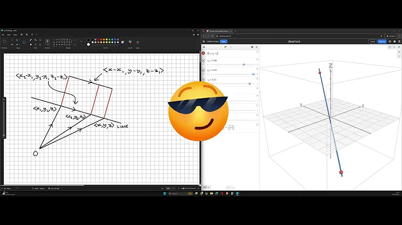This screenshot has height=225, width=402.
Task: Click the Untitled Graph title
Action: [x=213, y=41]
